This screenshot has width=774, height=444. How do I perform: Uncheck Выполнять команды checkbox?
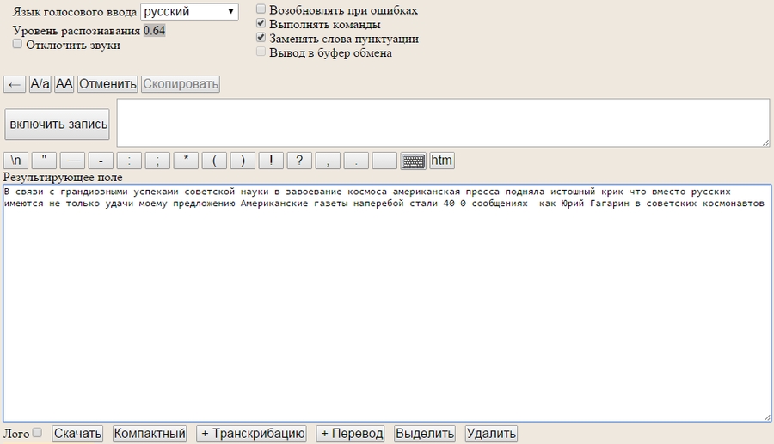pos(261,23)
